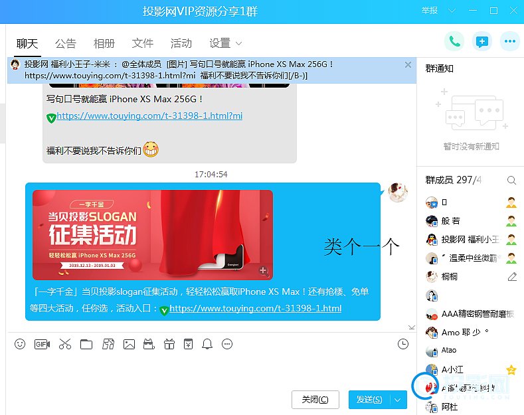Screen dimensions: 524x415
Task: Select member 般 若 in list
Action: point(470,221)
